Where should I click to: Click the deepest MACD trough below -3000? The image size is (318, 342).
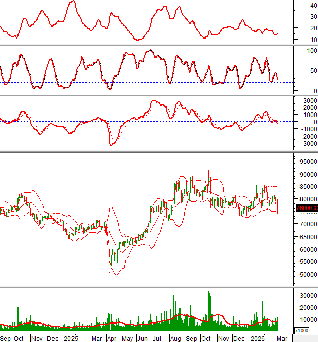click(111, 145)
